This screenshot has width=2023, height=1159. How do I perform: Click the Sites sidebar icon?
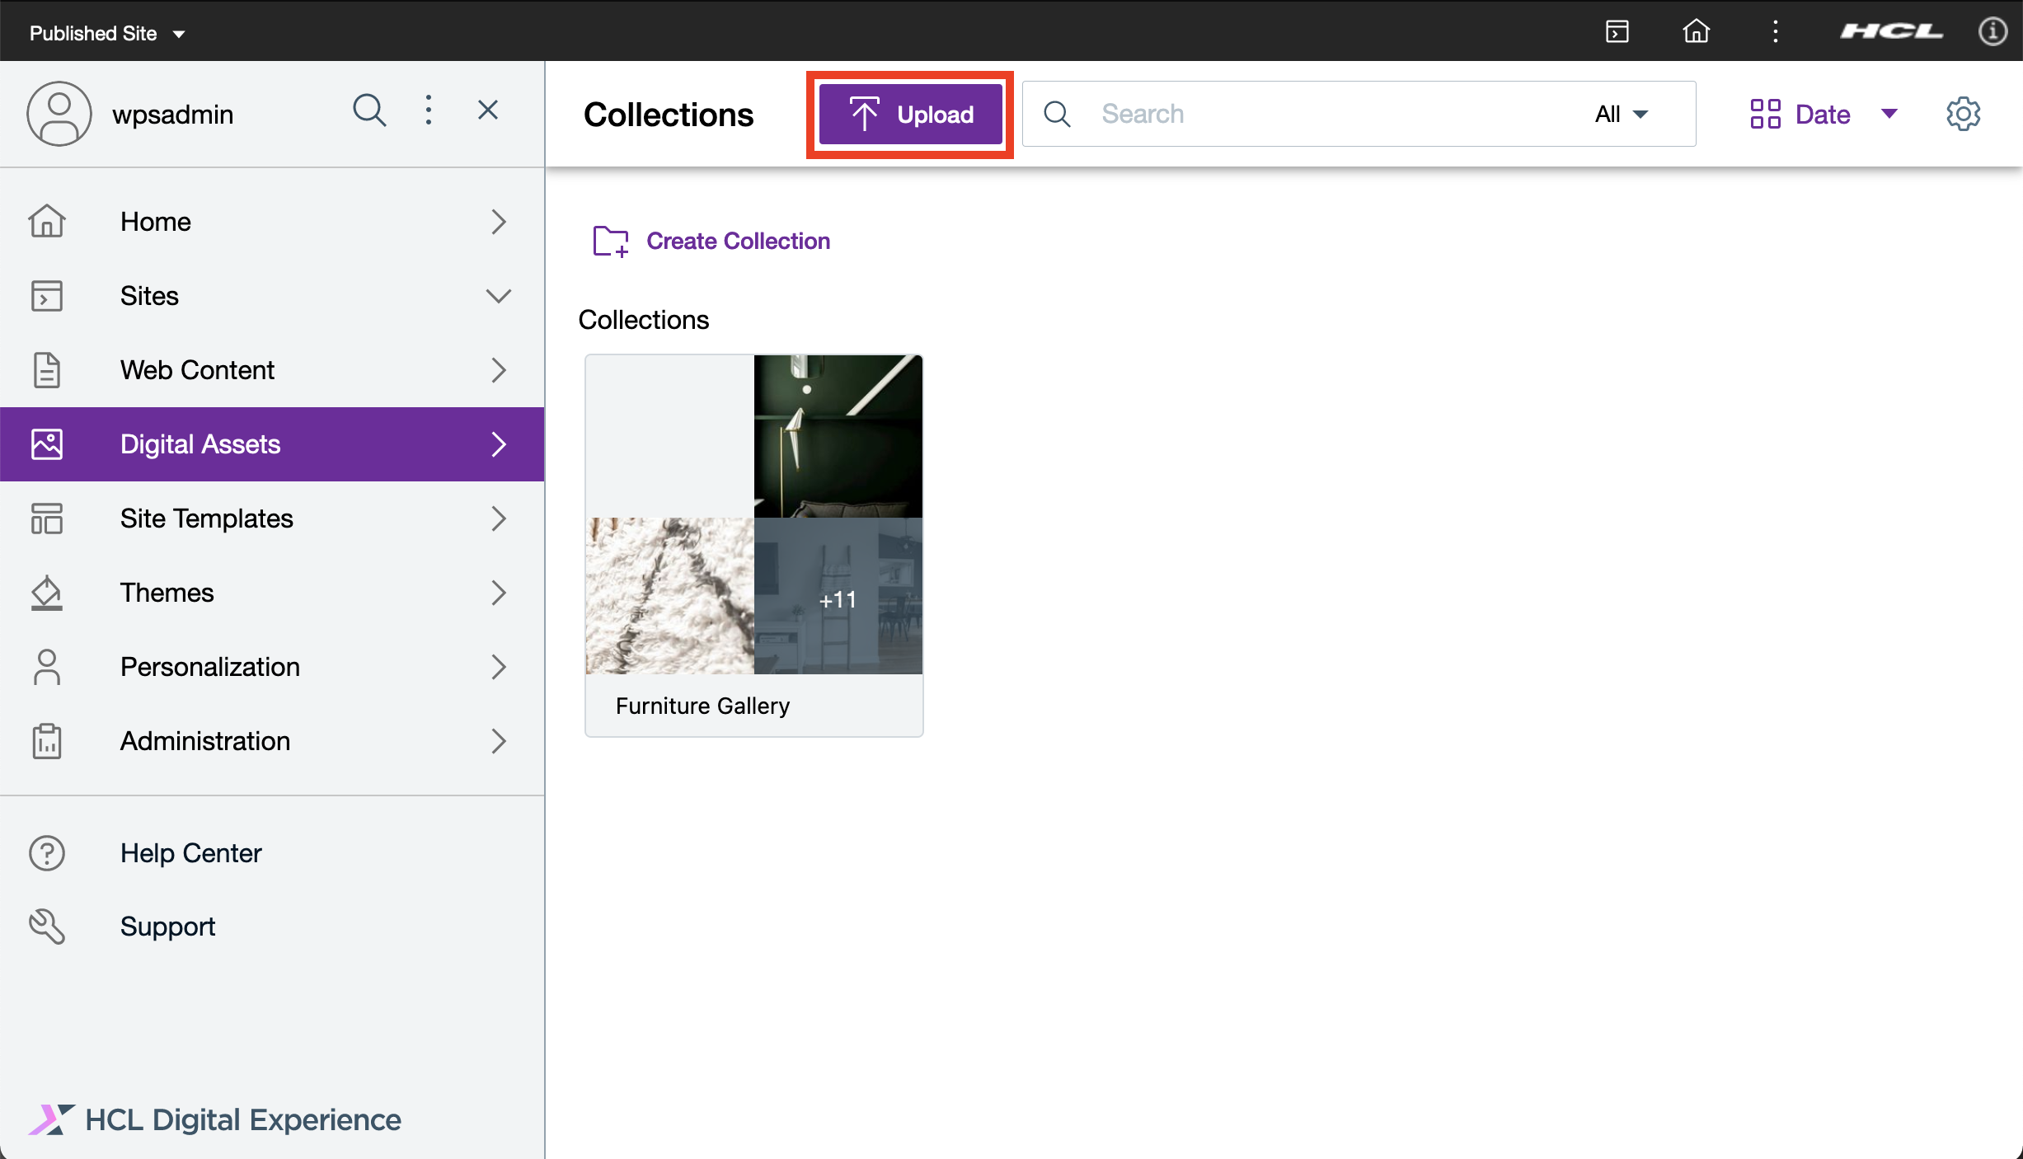click(49, 294)
